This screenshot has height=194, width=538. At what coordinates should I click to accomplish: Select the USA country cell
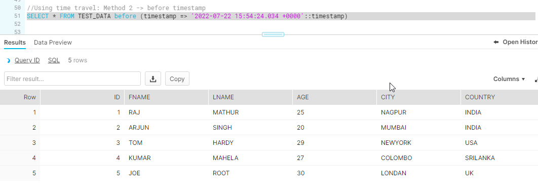coord(499,142)
